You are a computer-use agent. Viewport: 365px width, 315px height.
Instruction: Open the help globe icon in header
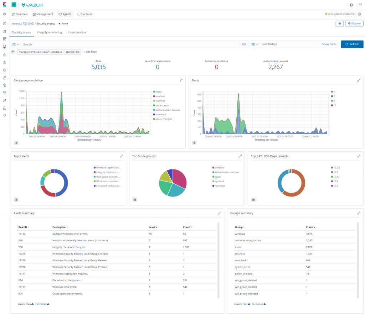pos(351,5)
